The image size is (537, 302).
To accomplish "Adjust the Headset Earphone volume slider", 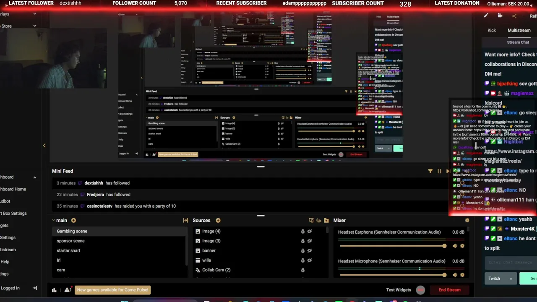I will 393,246.
